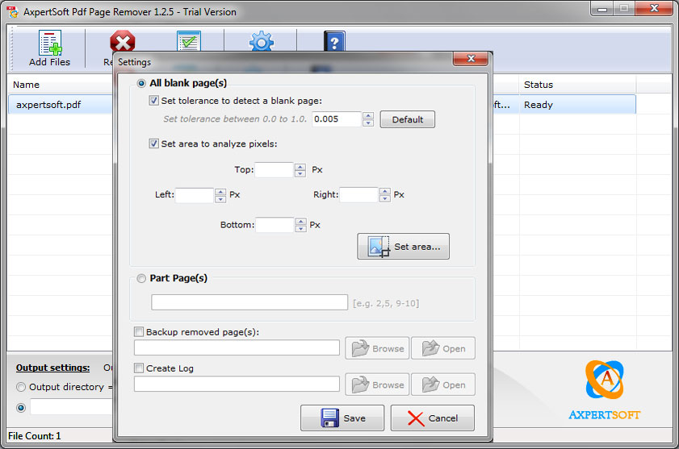The image size is (679, 449).
Task: Cancel the Settings dialog
Action: pyautogui.click(x=433, y=418)
